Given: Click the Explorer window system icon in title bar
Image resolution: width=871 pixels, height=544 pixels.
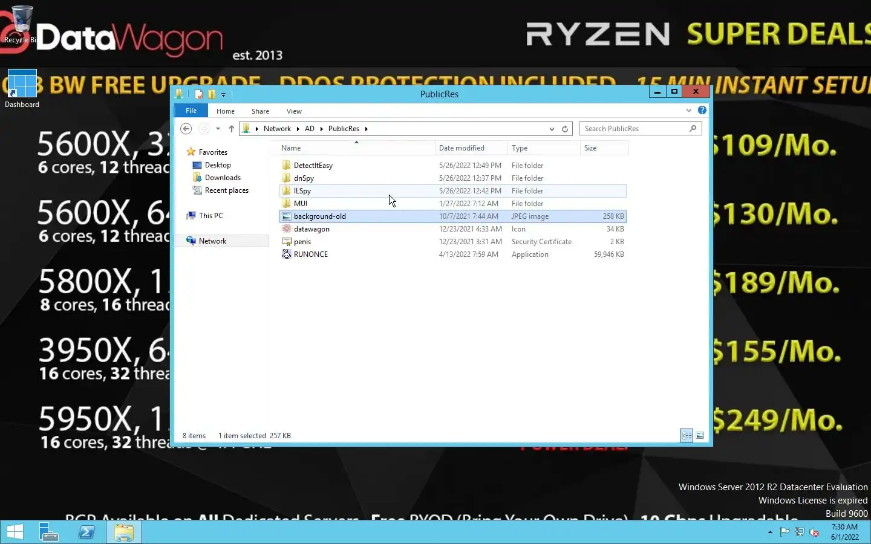Looking at the screenshot, I should [179, 94].
